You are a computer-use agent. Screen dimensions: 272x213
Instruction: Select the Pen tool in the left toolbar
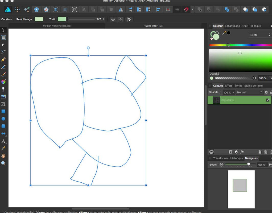3,60
